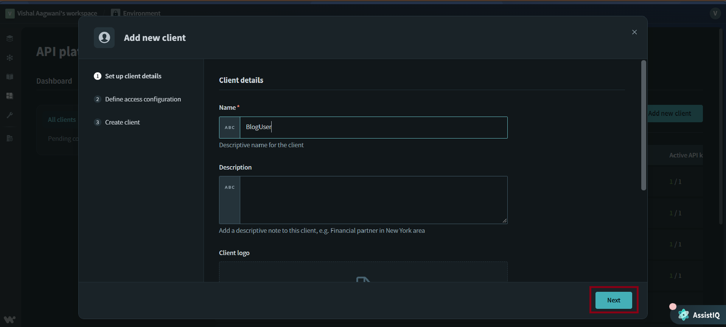Click the Next button
Viewport: 726px width, 327px height.
tap(614, 300)
